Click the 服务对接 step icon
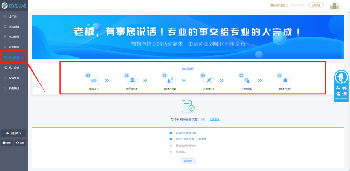350x171 pixels. [x=171, y=80]
